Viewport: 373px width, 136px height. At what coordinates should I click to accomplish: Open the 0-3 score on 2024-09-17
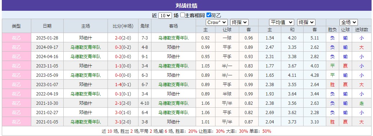(x=118, y=47)
